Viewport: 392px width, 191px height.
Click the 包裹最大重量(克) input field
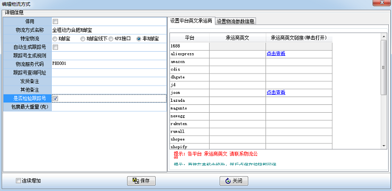109,107
